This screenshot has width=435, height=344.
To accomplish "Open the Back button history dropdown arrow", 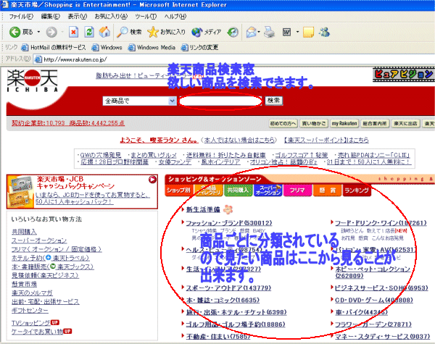I will click(x=38, y=32).
